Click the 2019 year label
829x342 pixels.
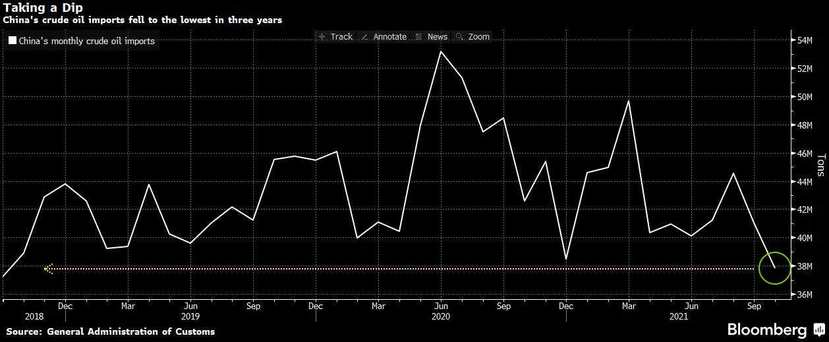[x=189, y=316]
